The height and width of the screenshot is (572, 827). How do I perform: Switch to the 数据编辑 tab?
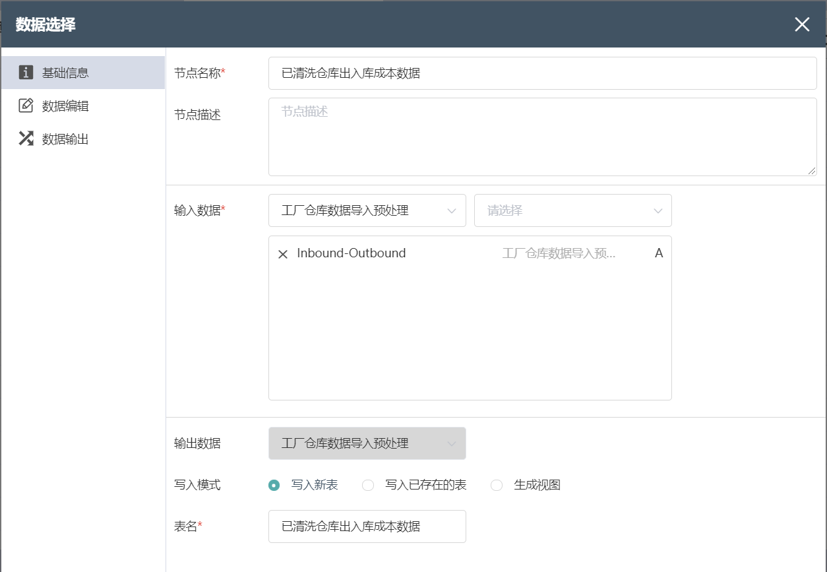[65, 106]
